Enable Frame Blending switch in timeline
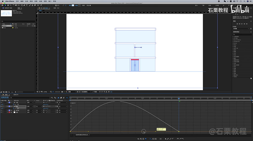This screenshot has width=253, height=141. tap(61, 98)
